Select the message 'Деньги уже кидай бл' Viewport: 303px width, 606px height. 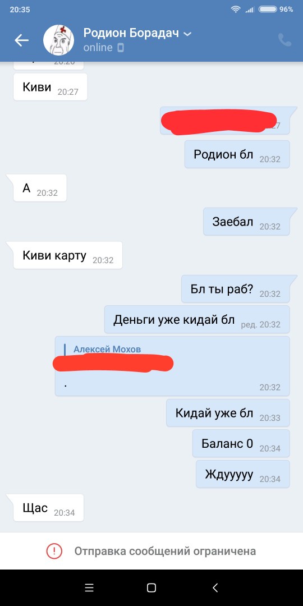pyautogui.click(x=197, y=319)
